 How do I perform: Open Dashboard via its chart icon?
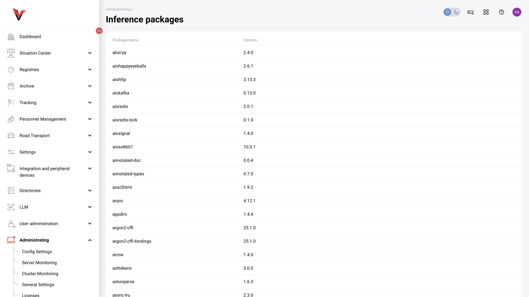click(x=11, y=37)
